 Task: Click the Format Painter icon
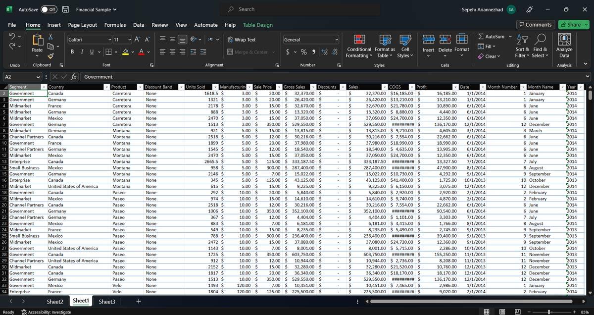(x=51, y=56)
